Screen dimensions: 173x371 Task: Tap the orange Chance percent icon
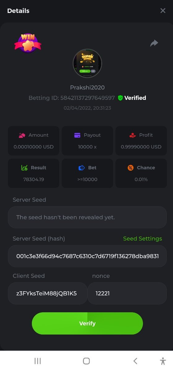pos(130,168)
